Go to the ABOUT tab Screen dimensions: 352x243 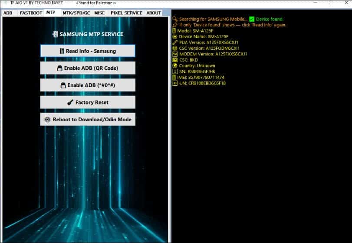tap(154, 13)
